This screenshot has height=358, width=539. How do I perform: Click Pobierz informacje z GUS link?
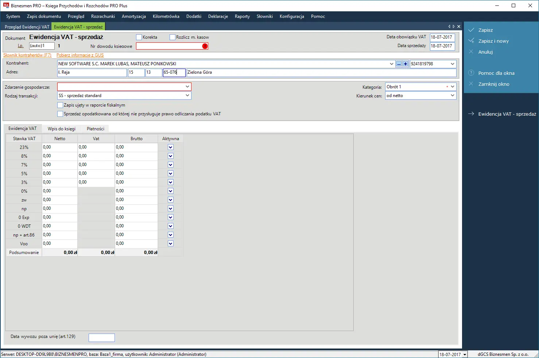pyautogui.click(x=80, y=55)
